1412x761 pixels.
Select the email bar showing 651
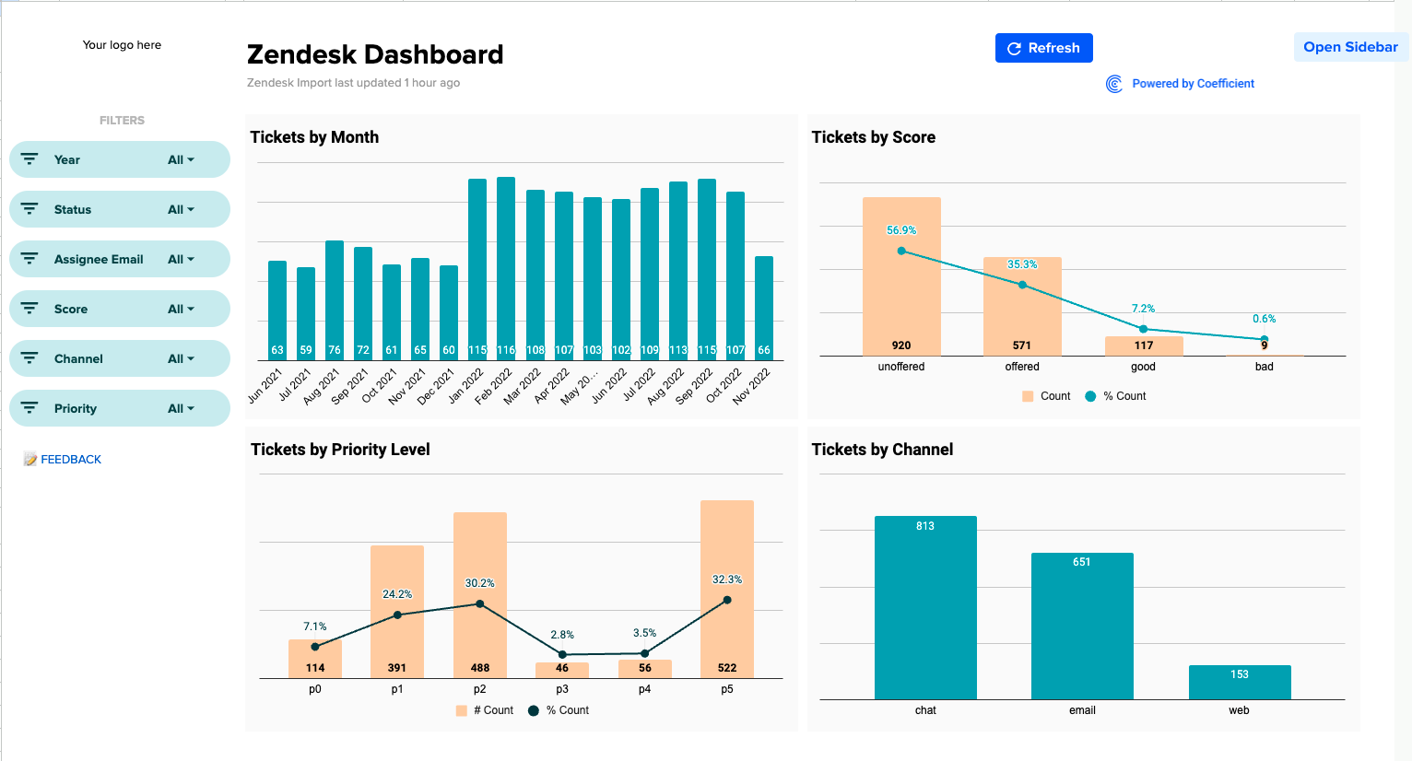(x=1082, y=626)
